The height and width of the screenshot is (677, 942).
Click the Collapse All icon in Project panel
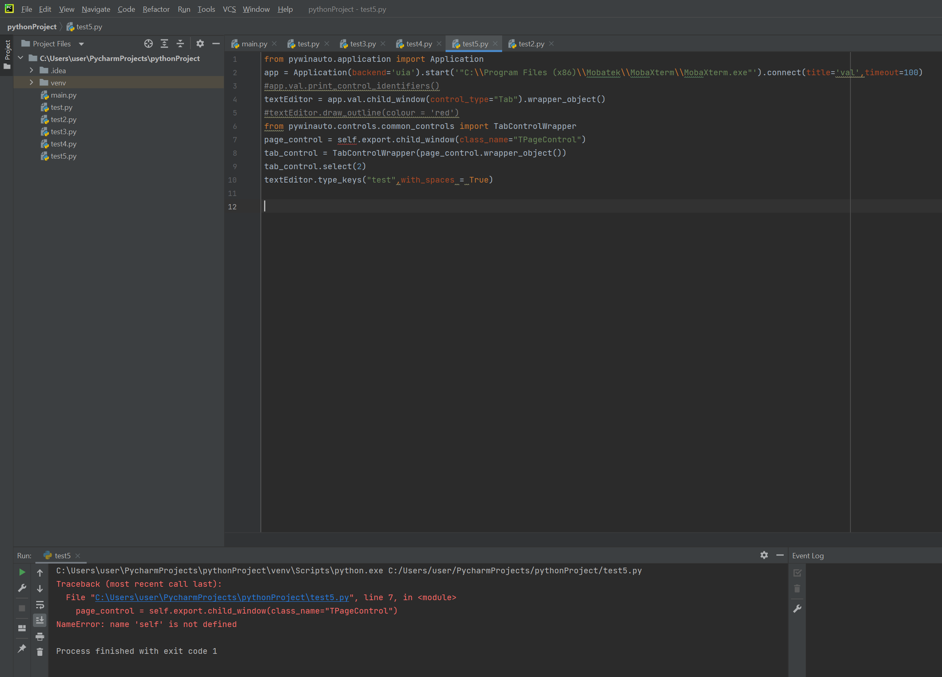(180, 44)
